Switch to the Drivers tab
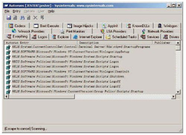This screenshot has height=135, width=186. coord(171,37)
